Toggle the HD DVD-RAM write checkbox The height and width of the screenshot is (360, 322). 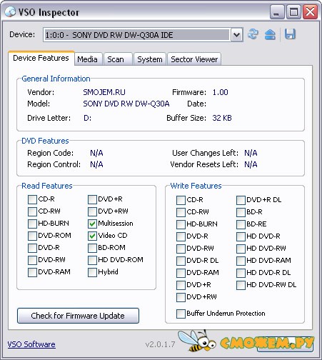coord(241,261)
